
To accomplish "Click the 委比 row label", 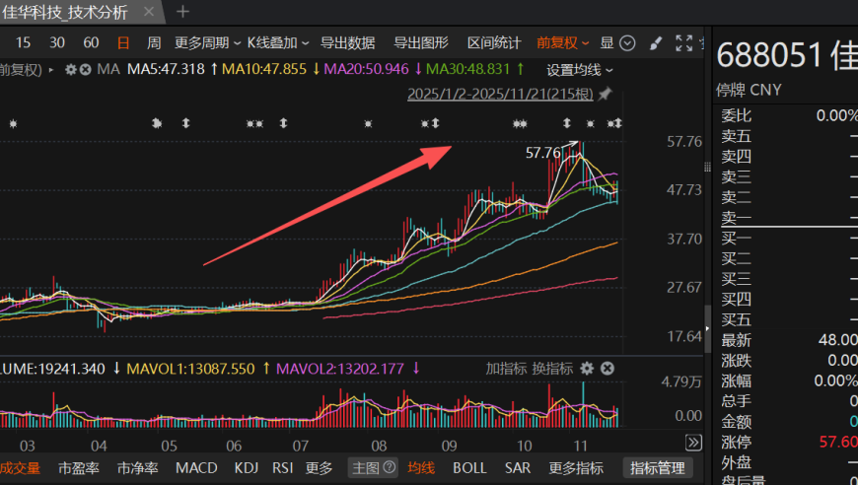I will point(736,115).
